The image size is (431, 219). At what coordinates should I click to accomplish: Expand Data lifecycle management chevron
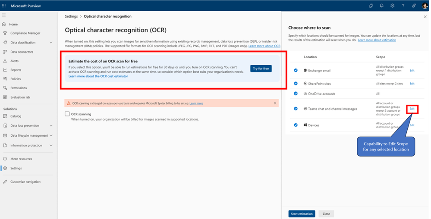(51, 135)
